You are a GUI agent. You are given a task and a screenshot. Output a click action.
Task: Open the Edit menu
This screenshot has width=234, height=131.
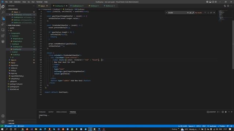11,2
